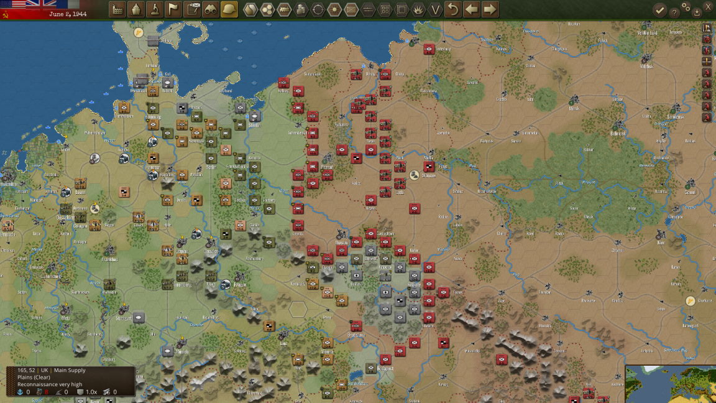Open the reports notepad with envelope icon
Viewport: 716px width, 403px height.
(x=192, y=9)
